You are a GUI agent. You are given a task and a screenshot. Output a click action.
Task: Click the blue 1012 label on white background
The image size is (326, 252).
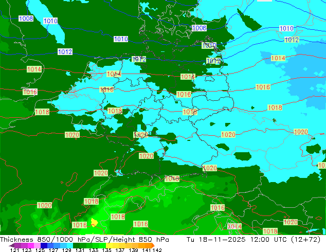click(x=65, y=51)
